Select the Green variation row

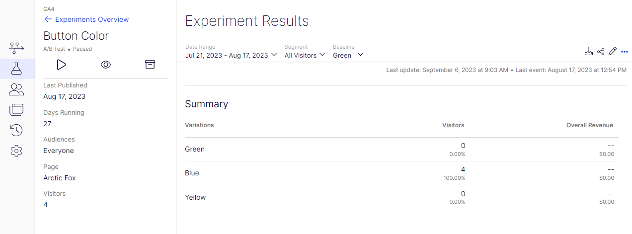195,149
